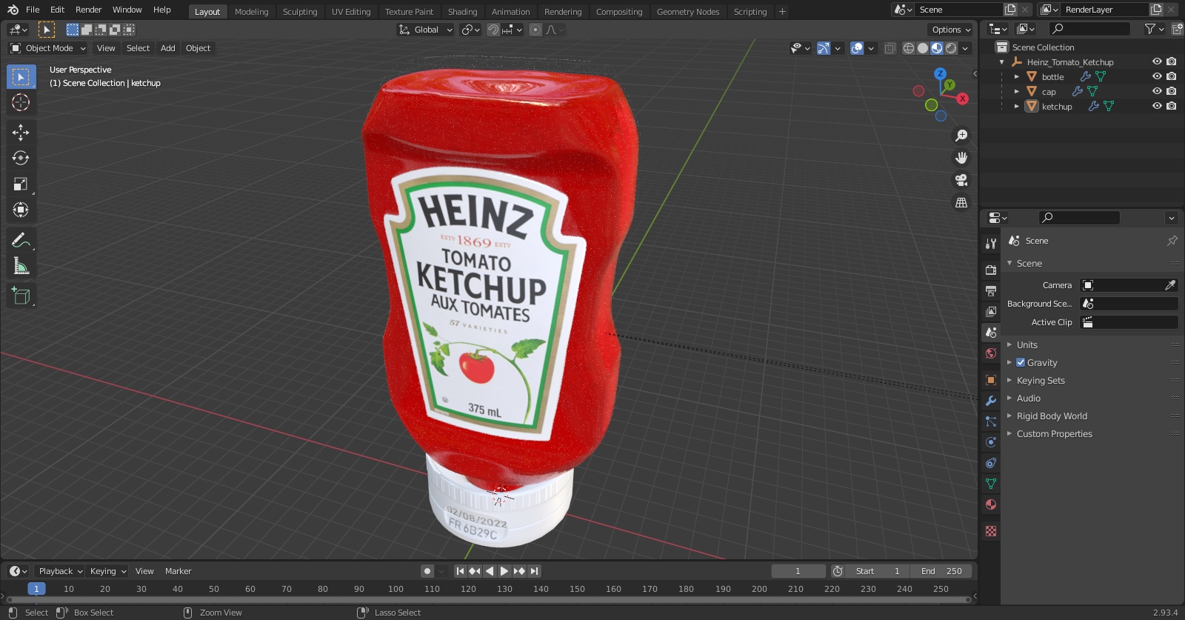
Task: Click the pan view hand icon
Action: coord(961,158)
